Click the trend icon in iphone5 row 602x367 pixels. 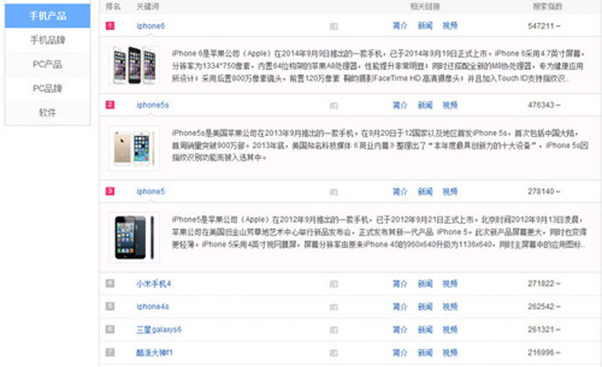click(x=333, y=192)
